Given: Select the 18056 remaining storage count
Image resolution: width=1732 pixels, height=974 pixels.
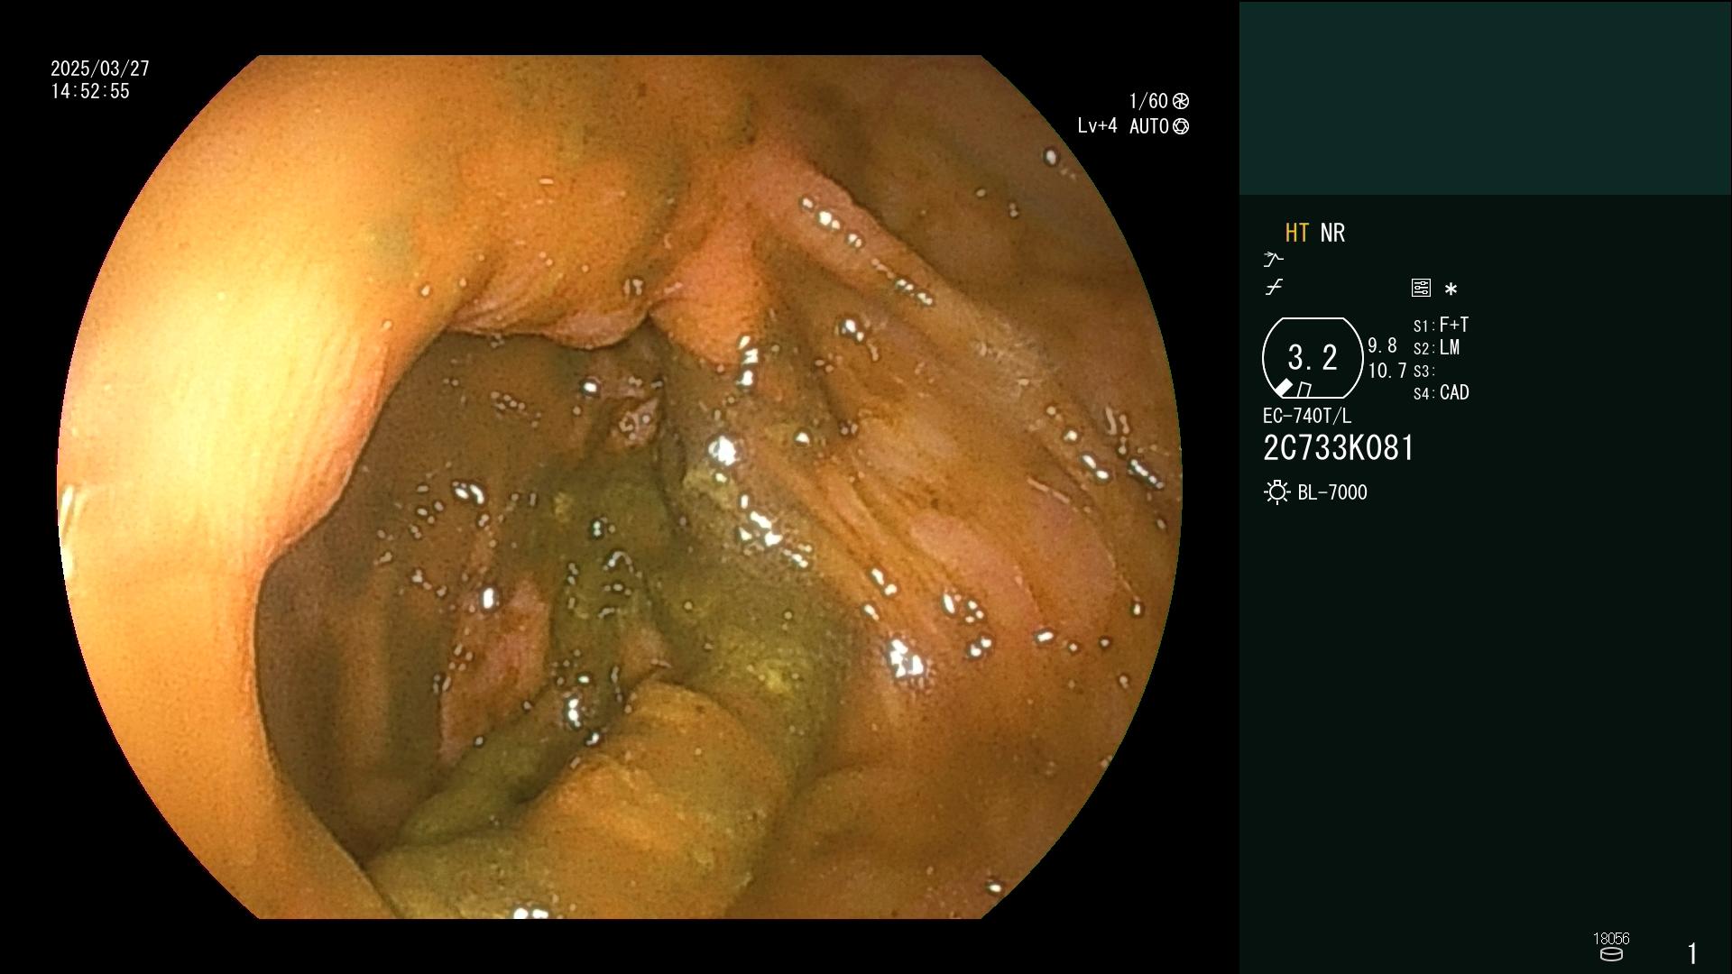Looking at the screenshot, I should (1611, 939).
